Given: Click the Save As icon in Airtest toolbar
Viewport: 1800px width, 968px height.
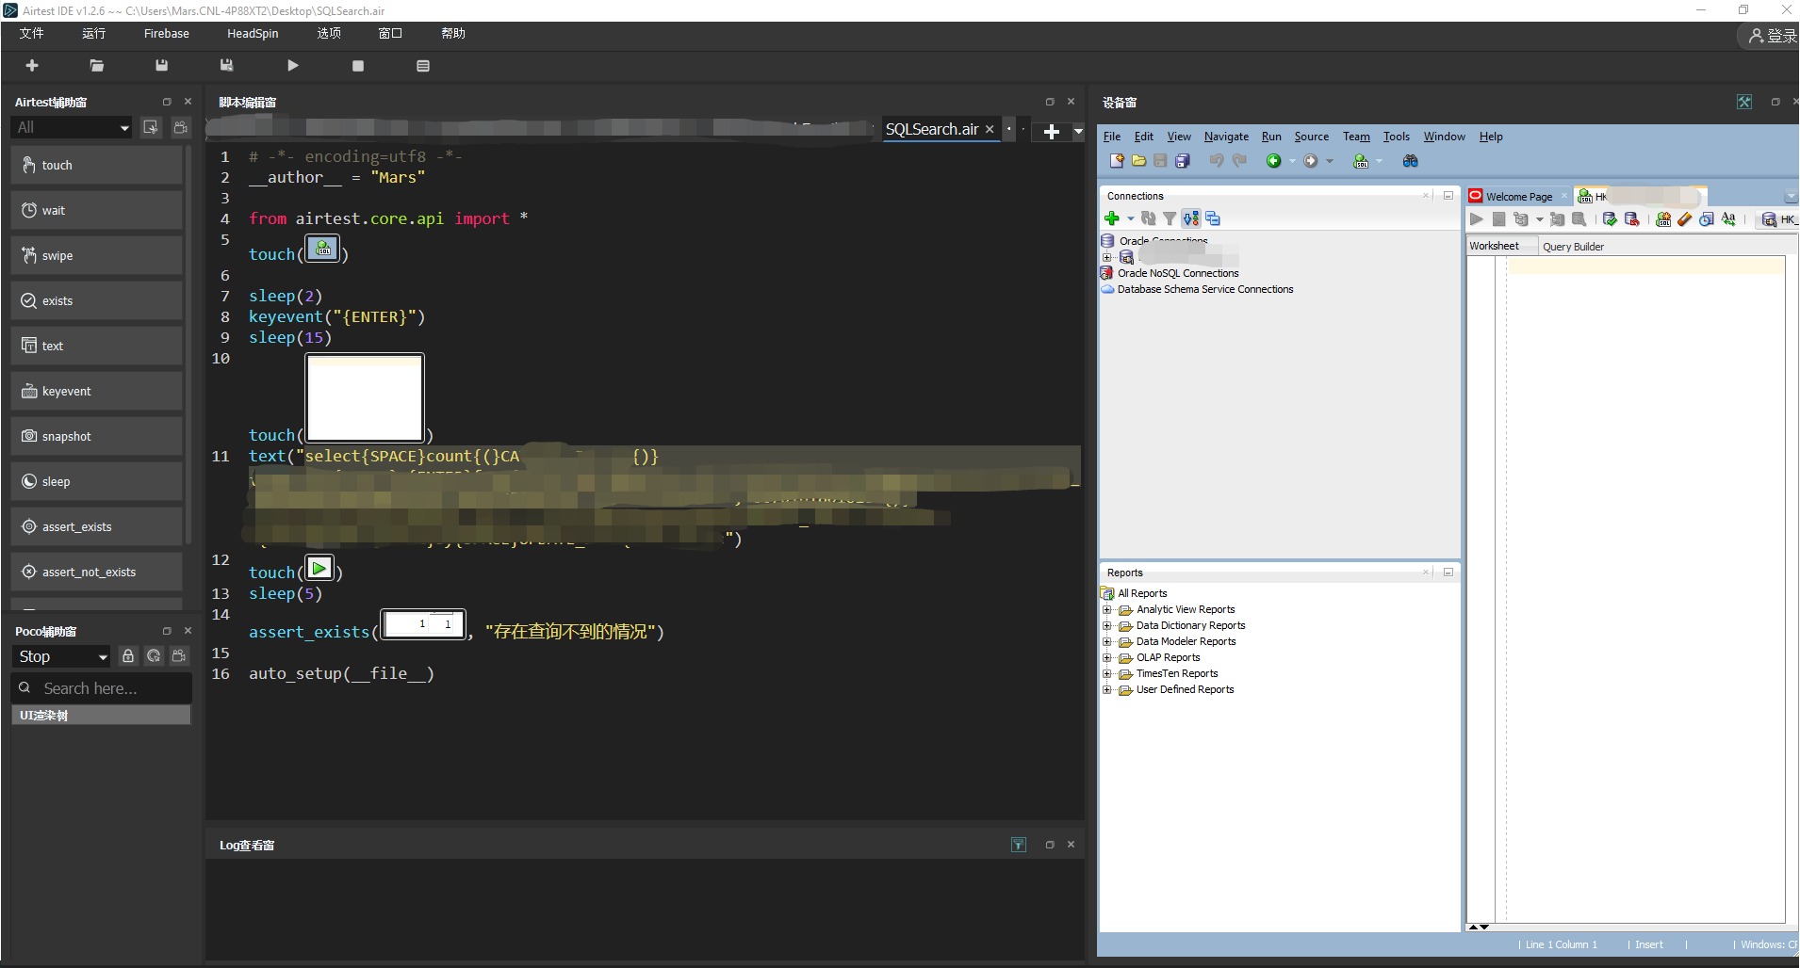Looking at the screenshot, I should pos(227,65).
